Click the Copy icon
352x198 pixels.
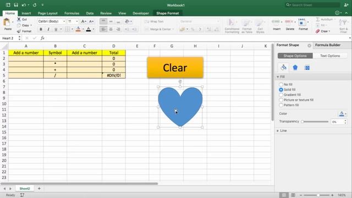pyautogui.click(x=19, y=25)
